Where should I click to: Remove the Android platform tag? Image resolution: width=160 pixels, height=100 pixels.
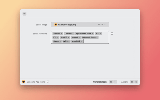(61, 33)
